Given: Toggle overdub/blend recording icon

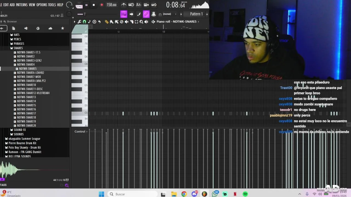Looking at the screenshot, I should [x=146, y=5].
